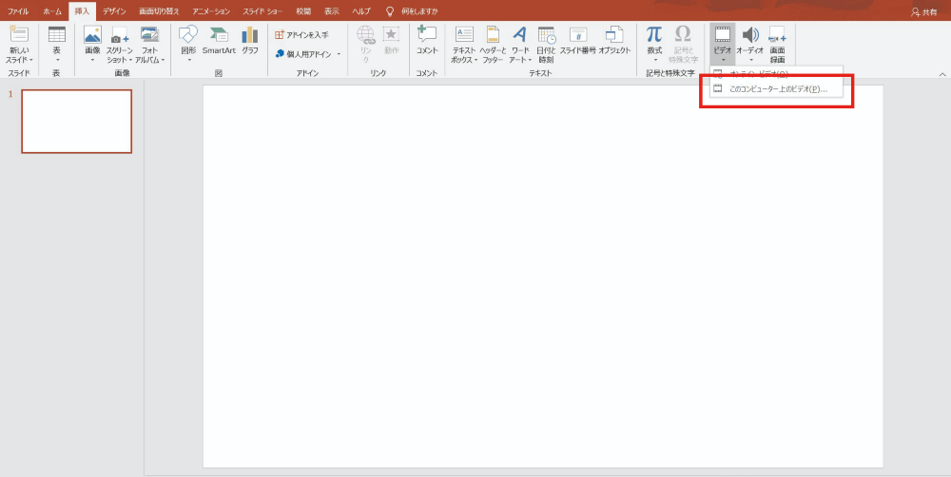The width and height of the screenshot is (951, 477).
Task: Click the スライド番号 (Slide Number) icon
Action: (577, 40)
